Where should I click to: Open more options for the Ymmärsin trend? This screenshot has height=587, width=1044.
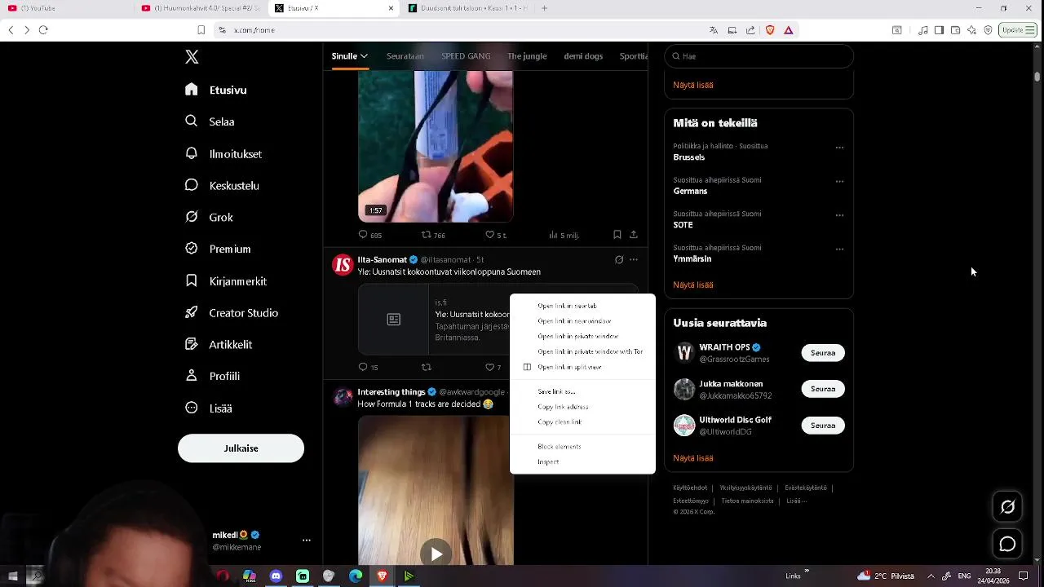839,249
